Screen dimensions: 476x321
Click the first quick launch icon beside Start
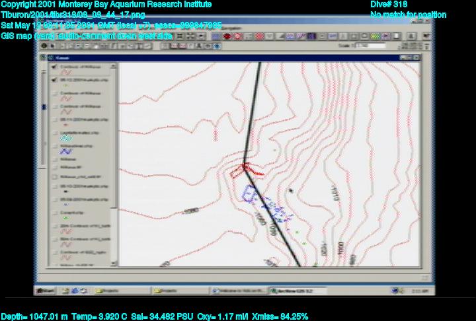65,290
